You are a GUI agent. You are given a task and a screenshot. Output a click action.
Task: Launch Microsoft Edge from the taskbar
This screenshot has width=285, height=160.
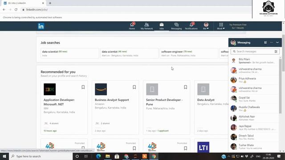click(98, 156)
